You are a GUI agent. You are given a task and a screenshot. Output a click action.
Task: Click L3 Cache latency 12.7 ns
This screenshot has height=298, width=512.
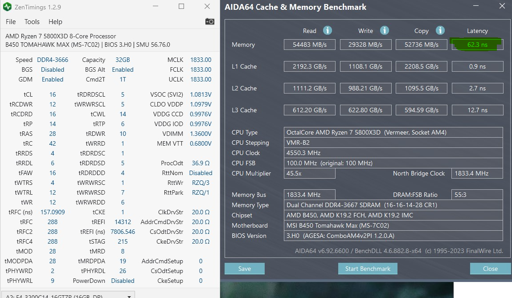[477, 110]
